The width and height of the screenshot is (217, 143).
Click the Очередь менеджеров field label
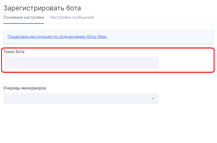25,88
